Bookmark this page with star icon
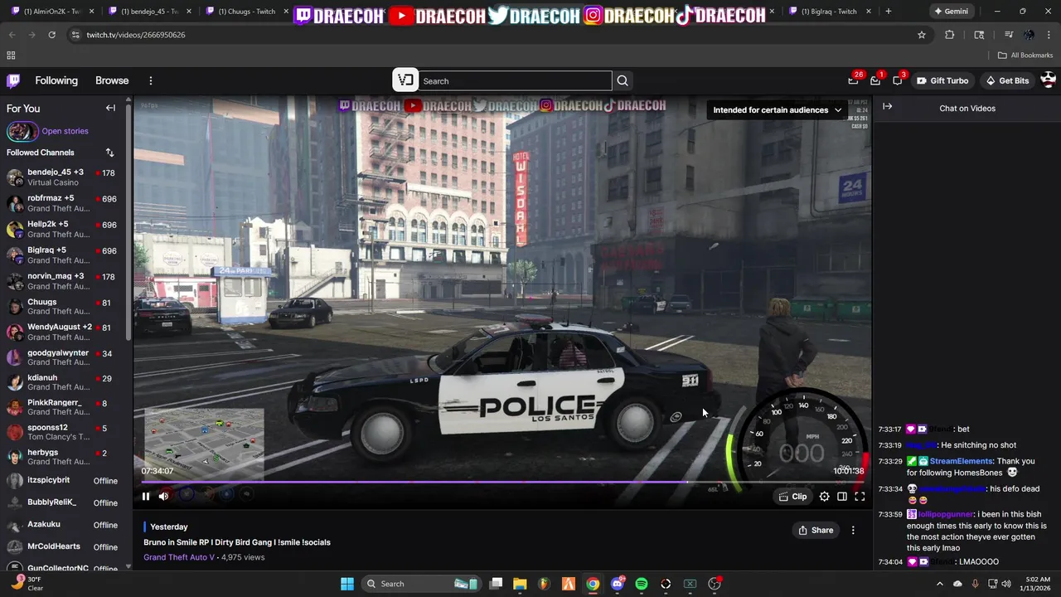Image resolution: width=1061 pixels, height=597 pixels. (921, 35)
